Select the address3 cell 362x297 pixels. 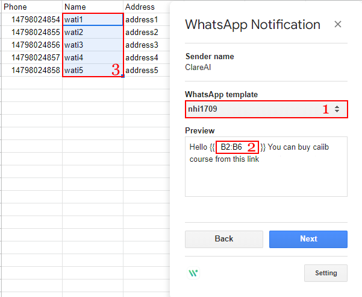tap(146, 45)
